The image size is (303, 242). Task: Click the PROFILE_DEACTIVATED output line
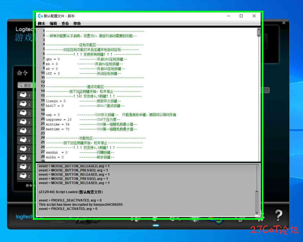point(70,200)
